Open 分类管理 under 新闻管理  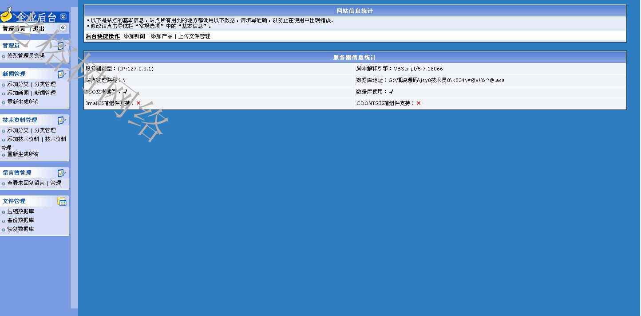(45, 84)
